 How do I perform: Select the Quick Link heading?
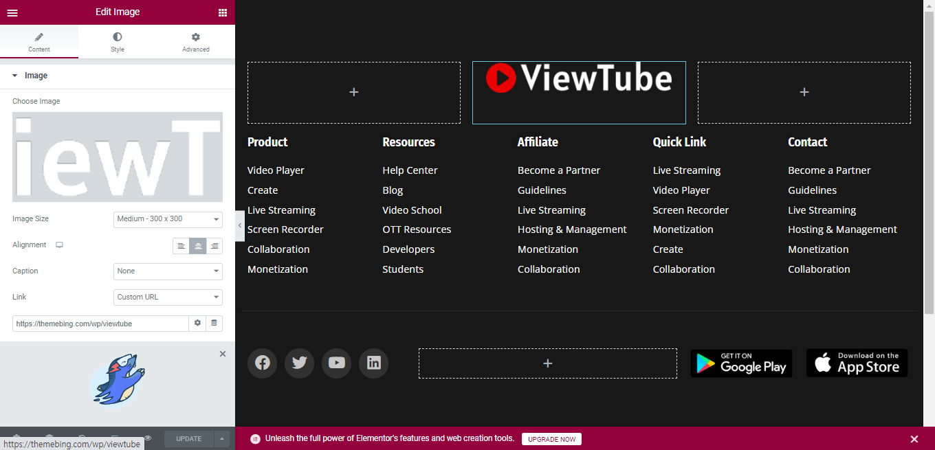679,142
